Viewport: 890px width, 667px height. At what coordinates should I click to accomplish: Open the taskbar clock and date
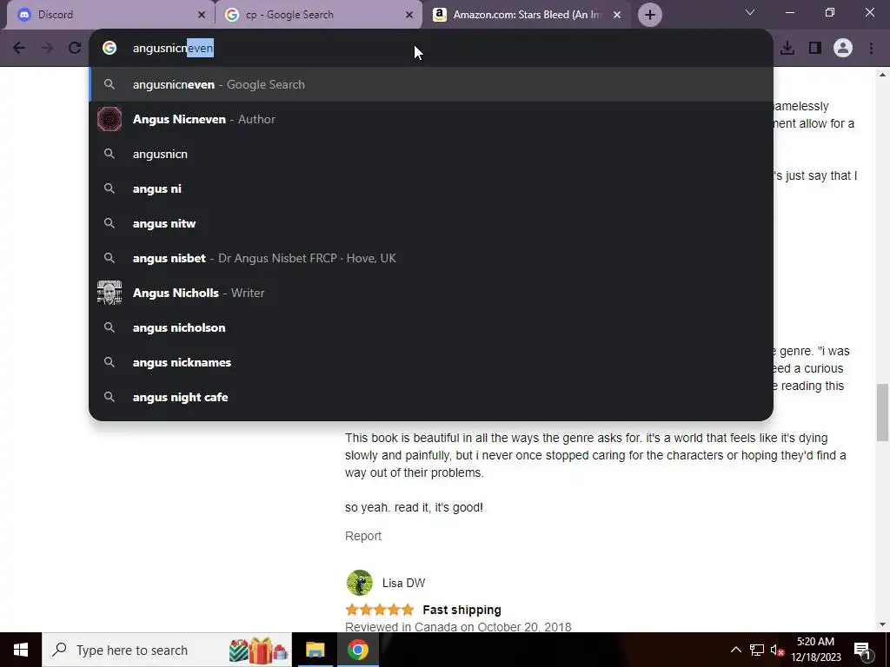[x=815, y=650]
